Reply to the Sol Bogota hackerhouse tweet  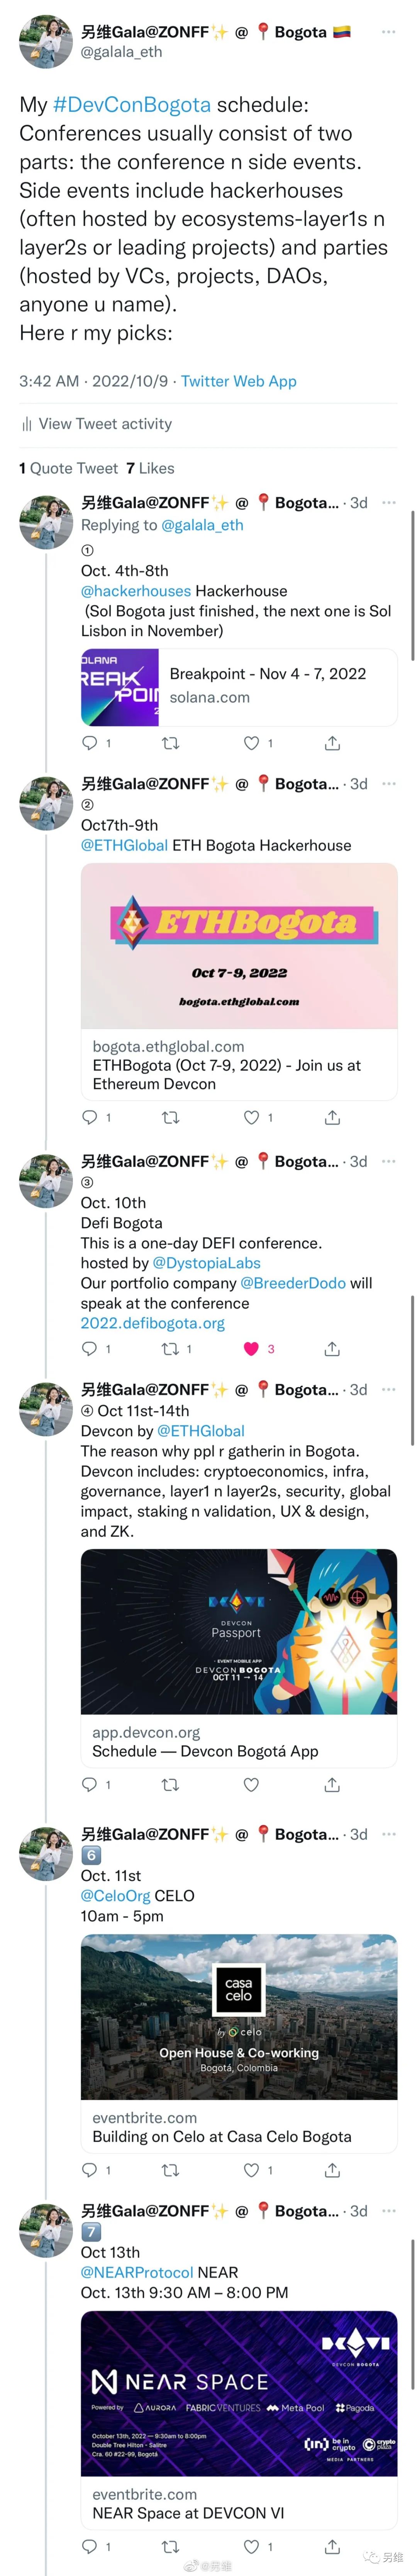pos(90,743)
